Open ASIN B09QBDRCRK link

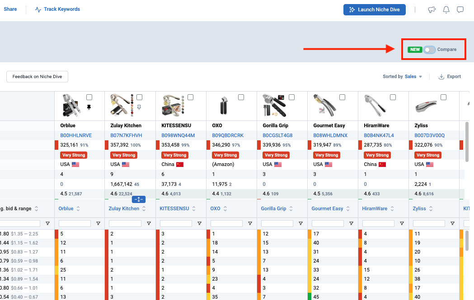(228, 135)
